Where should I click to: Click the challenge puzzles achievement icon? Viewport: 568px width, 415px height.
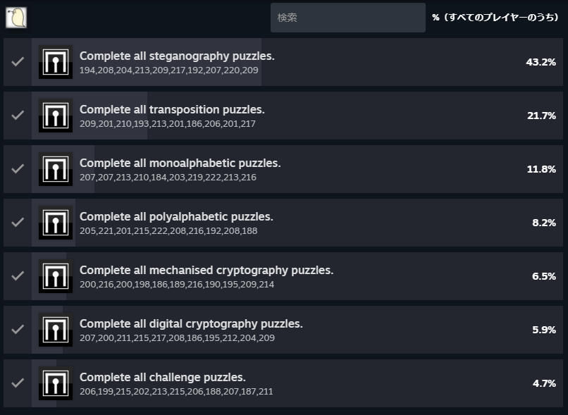[56, 383]
